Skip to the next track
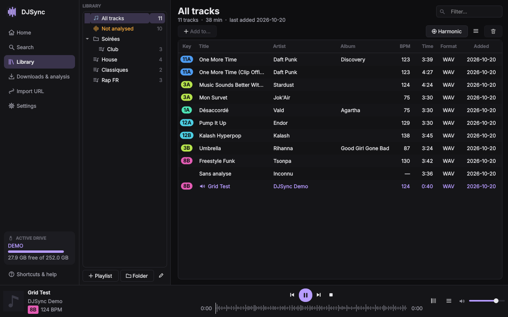 [319, 295]
